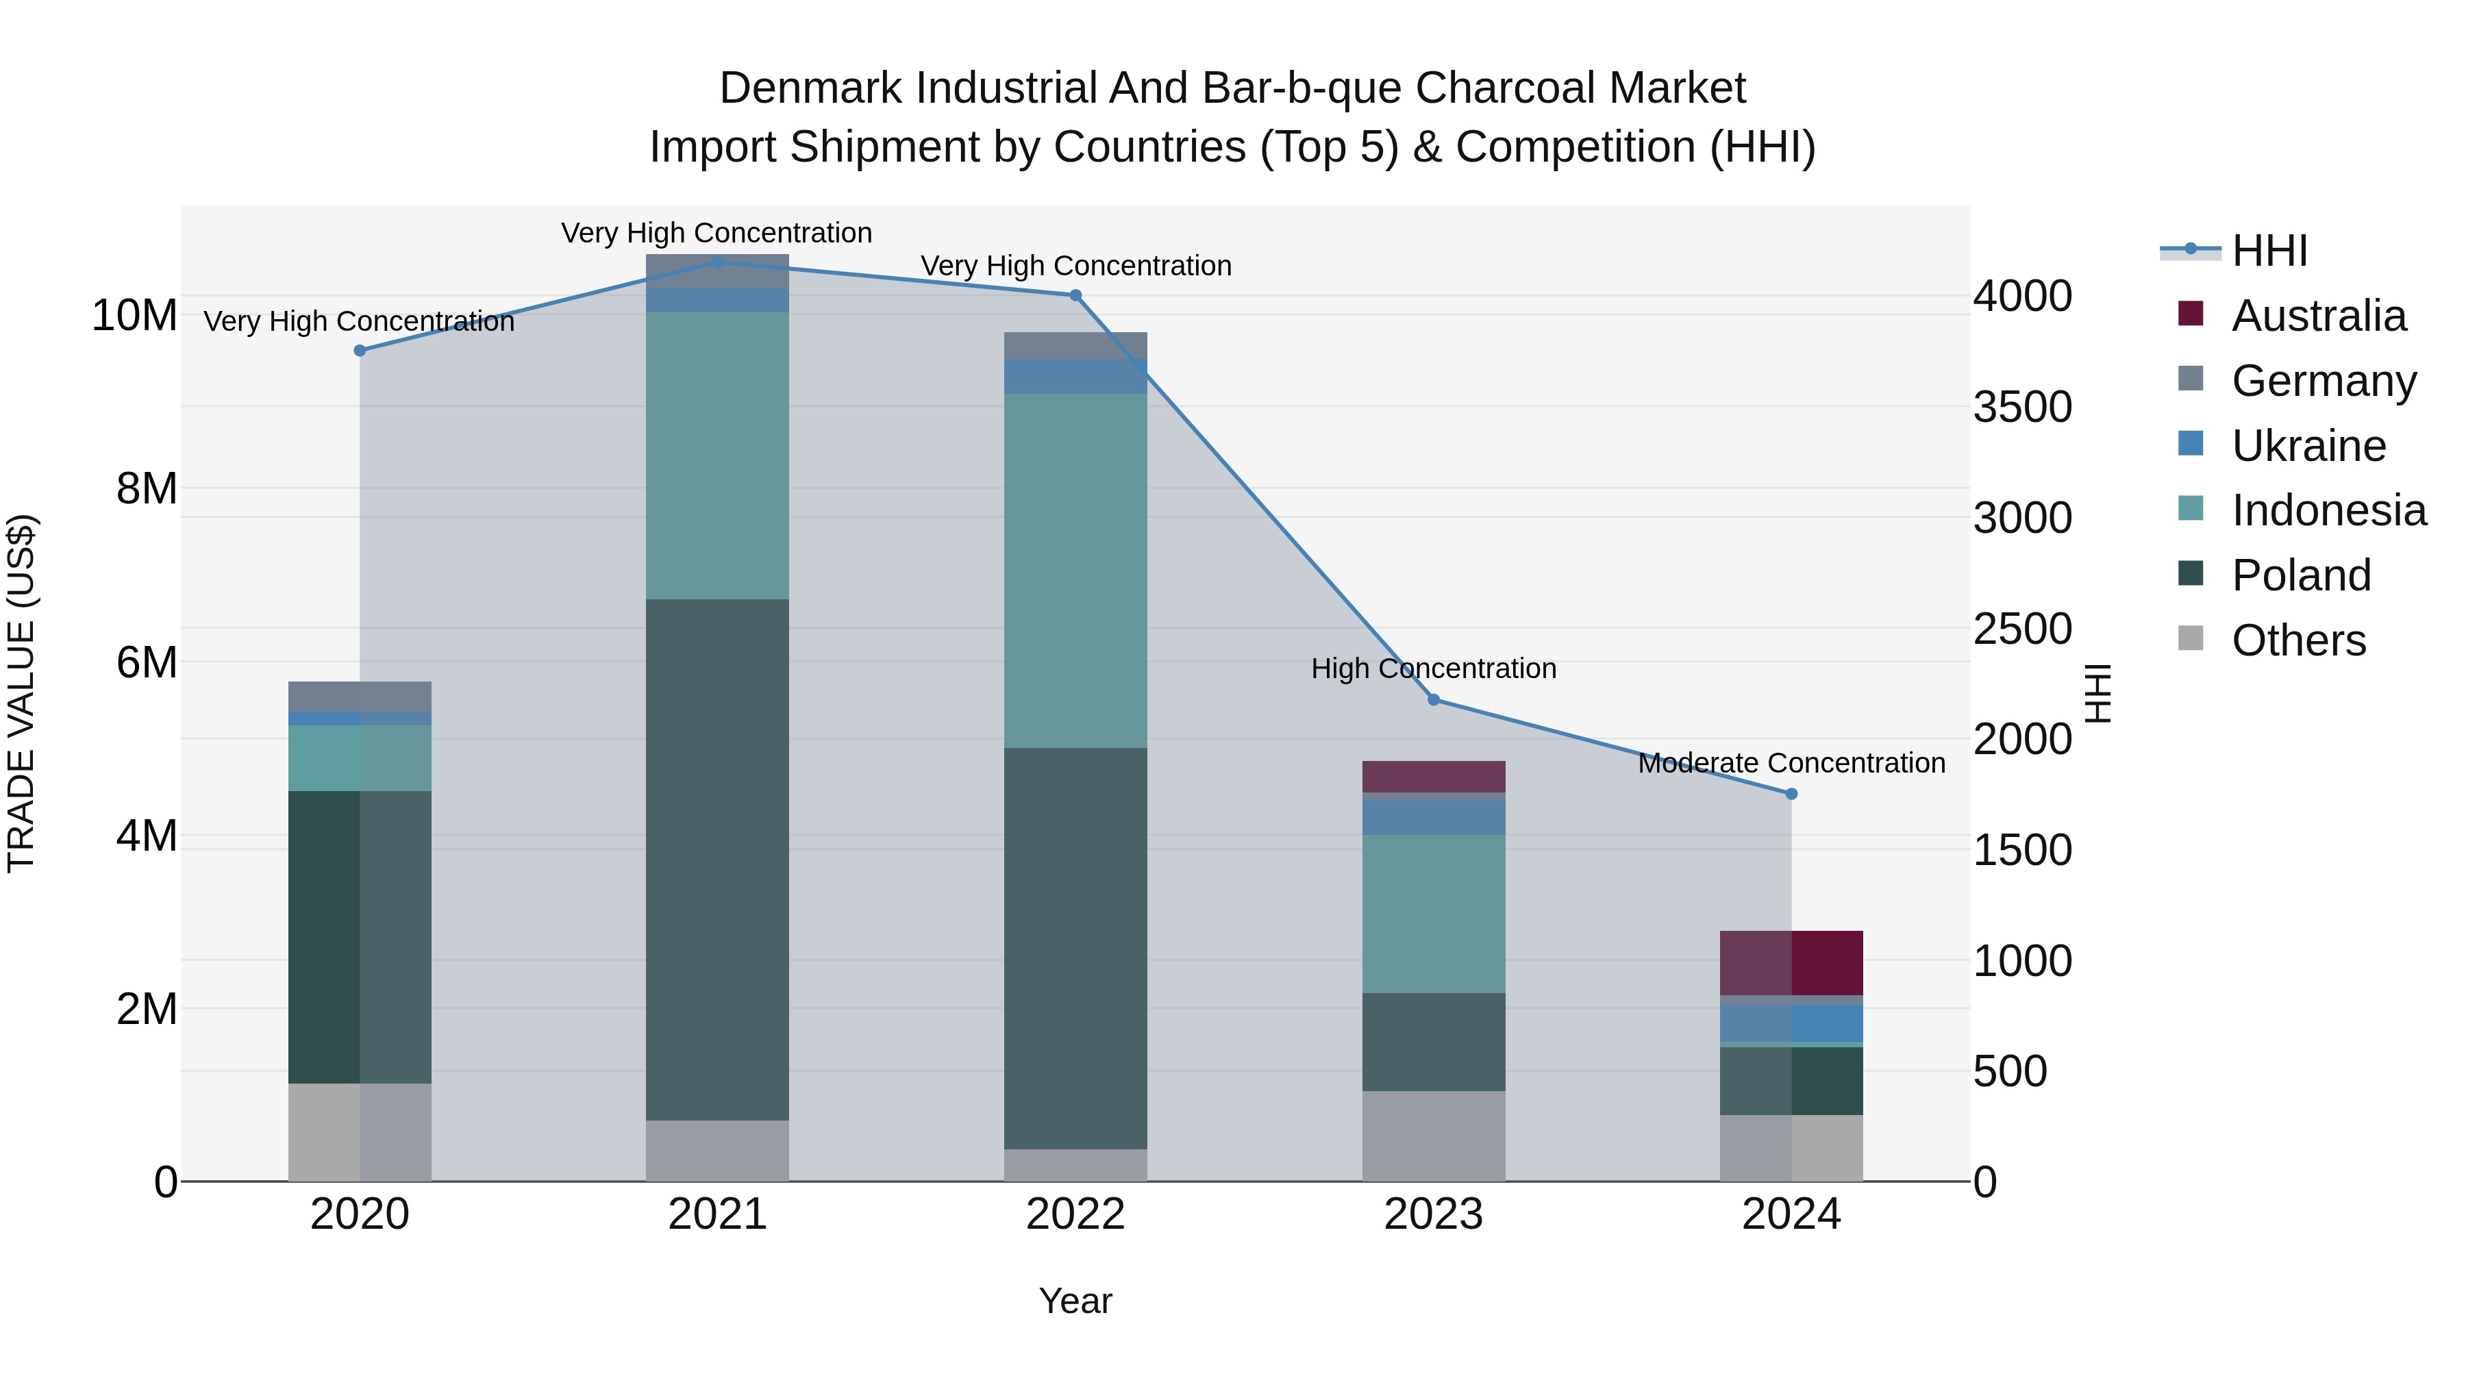
Task: Toggle the Others legend entry
Action: point(2271,640)
